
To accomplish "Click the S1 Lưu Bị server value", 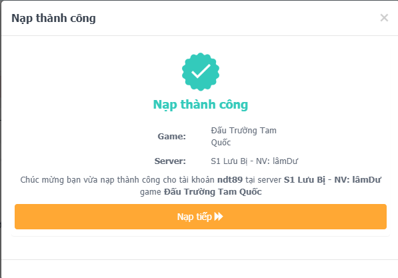I will click(x=255, y=161).
